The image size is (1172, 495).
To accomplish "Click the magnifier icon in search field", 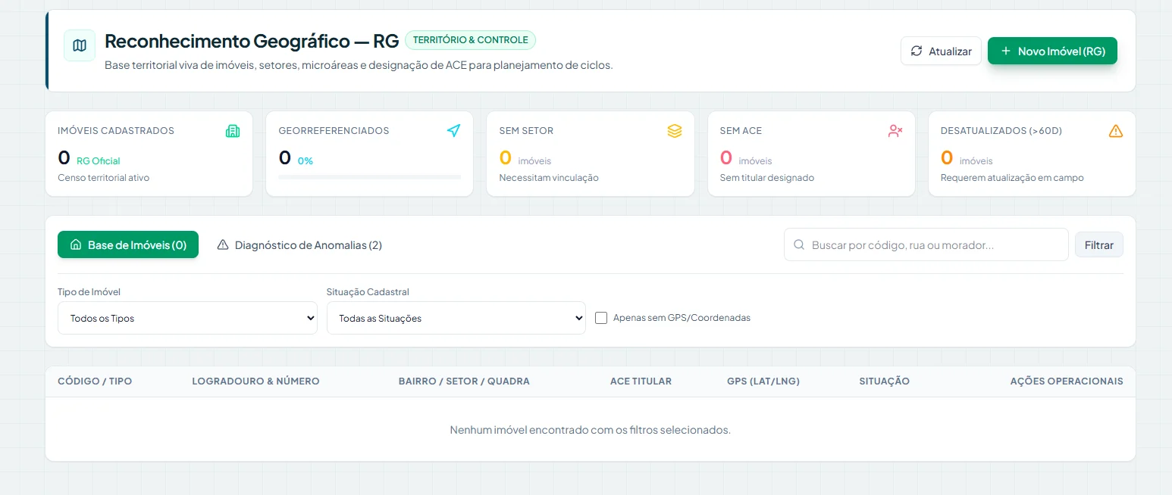I will coord(799,245).
